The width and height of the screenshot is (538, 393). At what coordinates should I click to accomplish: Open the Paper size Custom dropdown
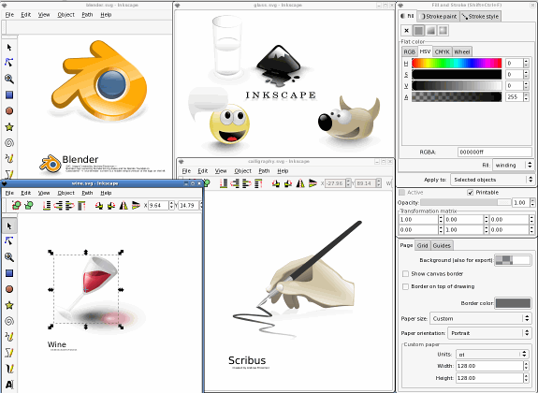[x=480, y=318]
